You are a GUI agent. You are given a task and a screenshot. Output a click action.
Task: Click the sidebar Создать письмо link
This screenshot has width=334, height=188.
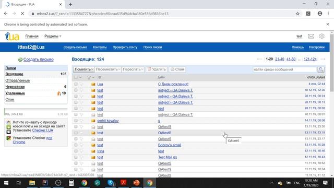[38, 60]
